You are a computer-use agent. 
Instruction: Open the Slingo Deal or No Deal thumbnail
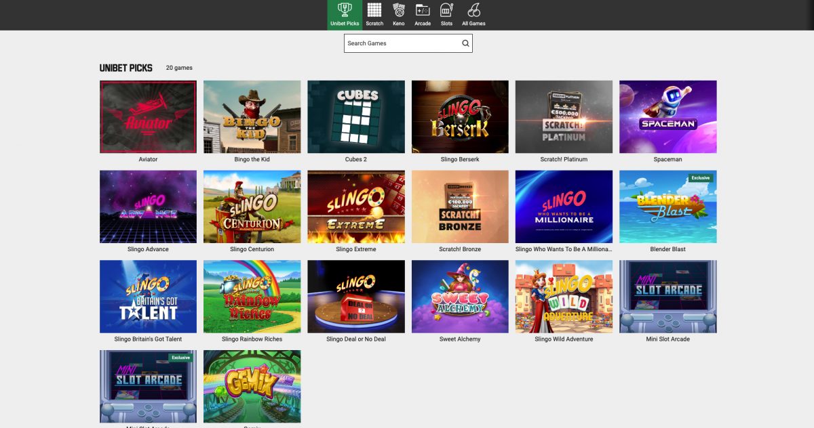pyautogui.click(x=356, y=297)
